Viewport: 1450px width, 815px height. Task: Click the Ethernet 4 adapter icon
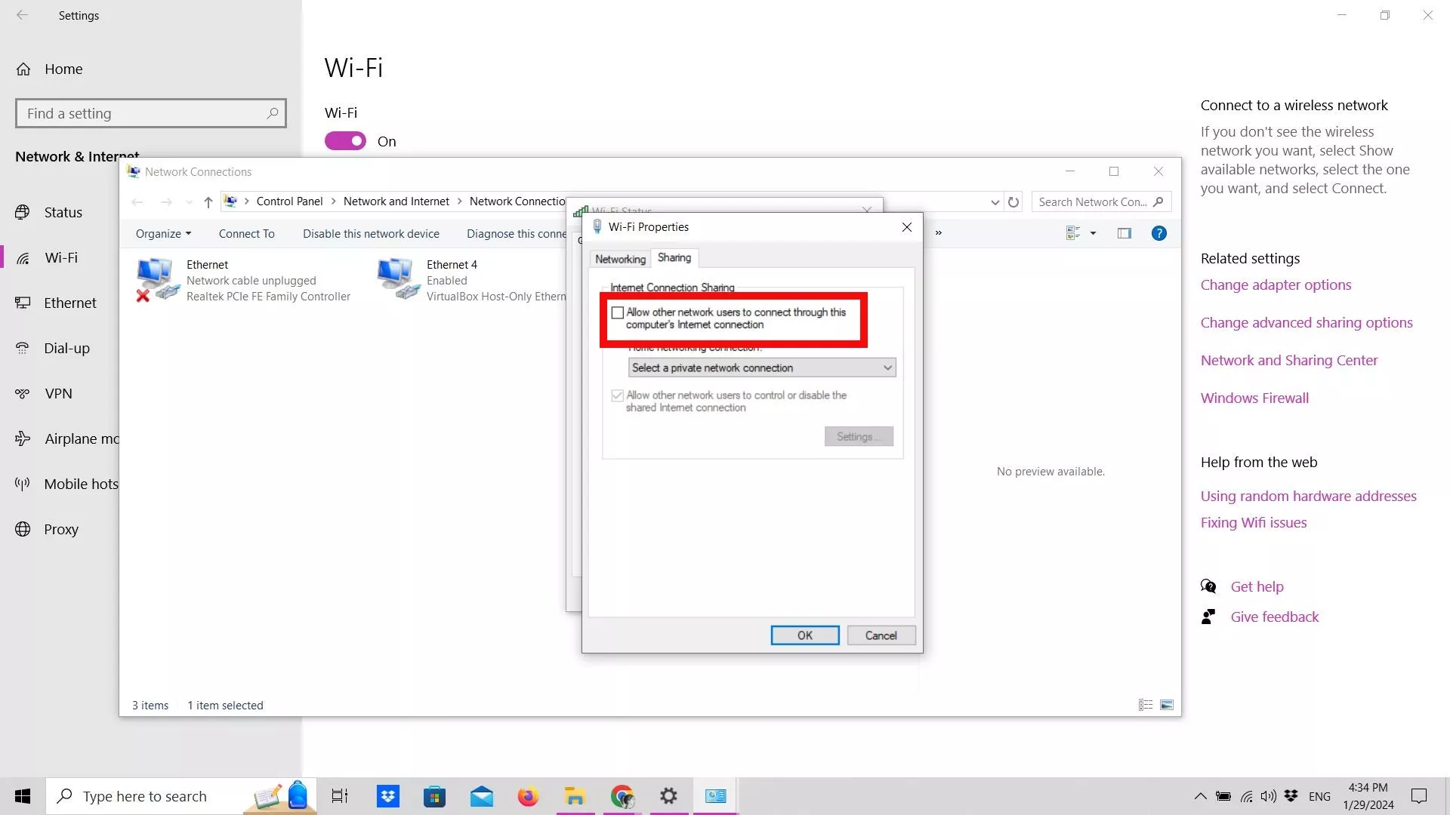click(x=397, y=279)
